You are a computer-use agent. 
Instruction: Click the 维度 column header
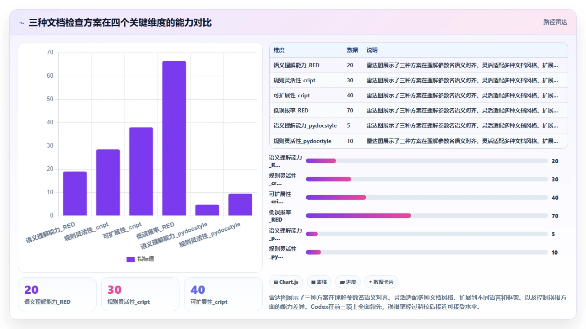click(279, 50)
